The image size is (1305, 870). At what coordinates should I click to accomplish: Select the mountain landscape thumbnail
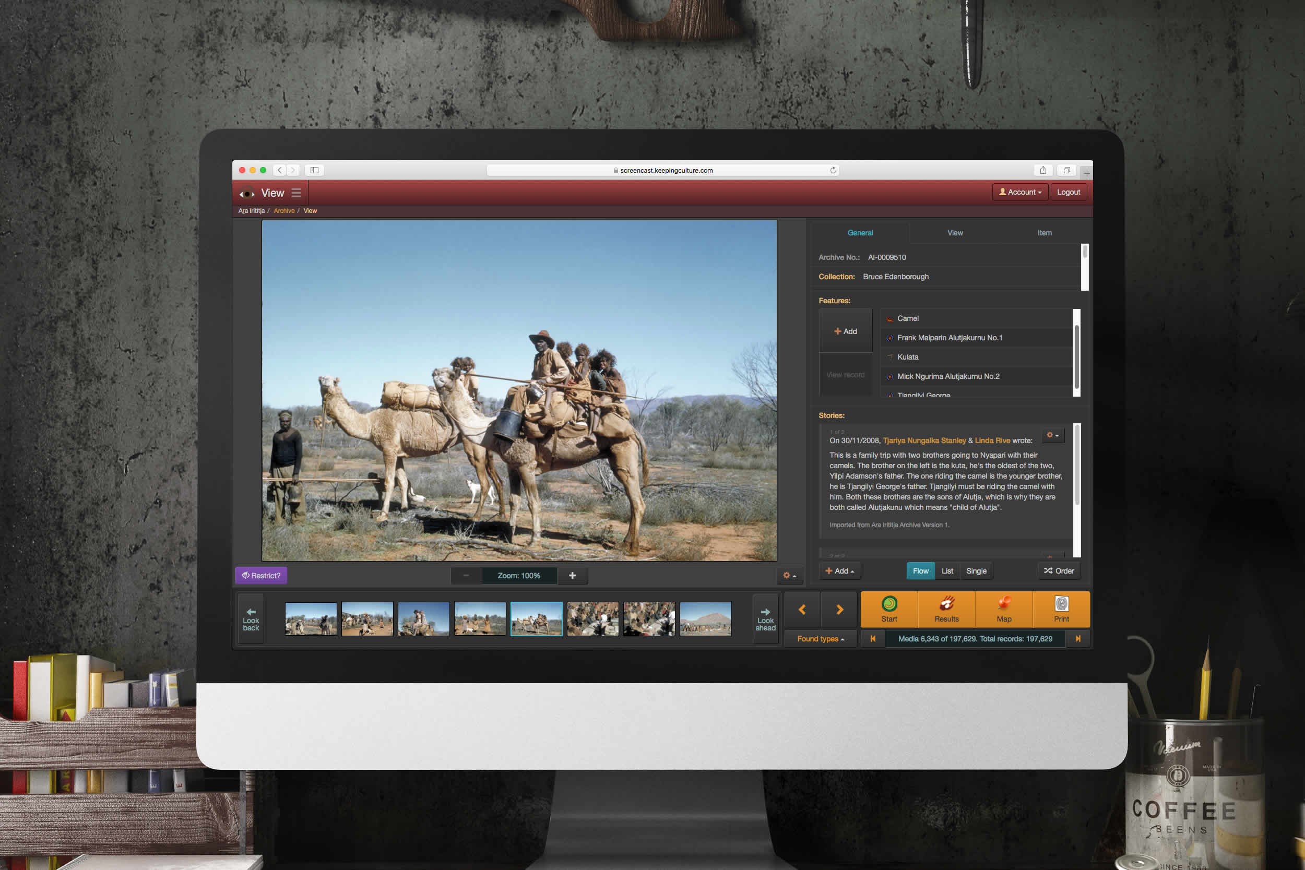[x=705, y=618]
